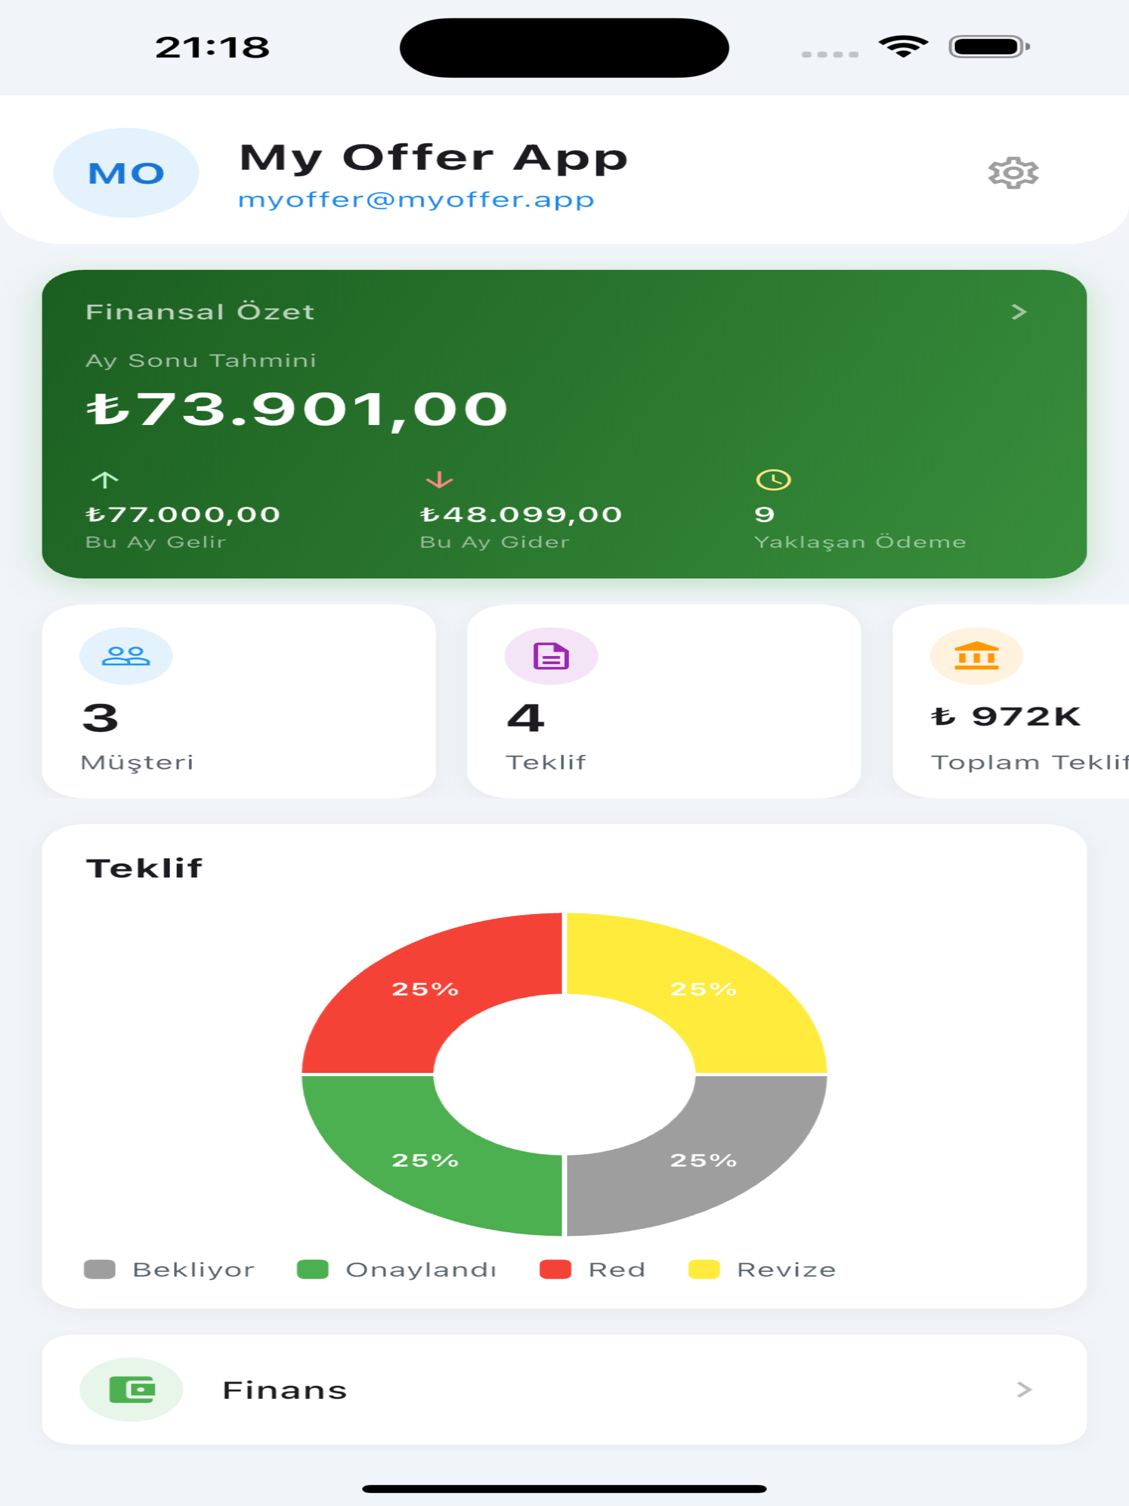
Task: Tap the Bu Ay Gider label
Action: [x=495, y=542]
